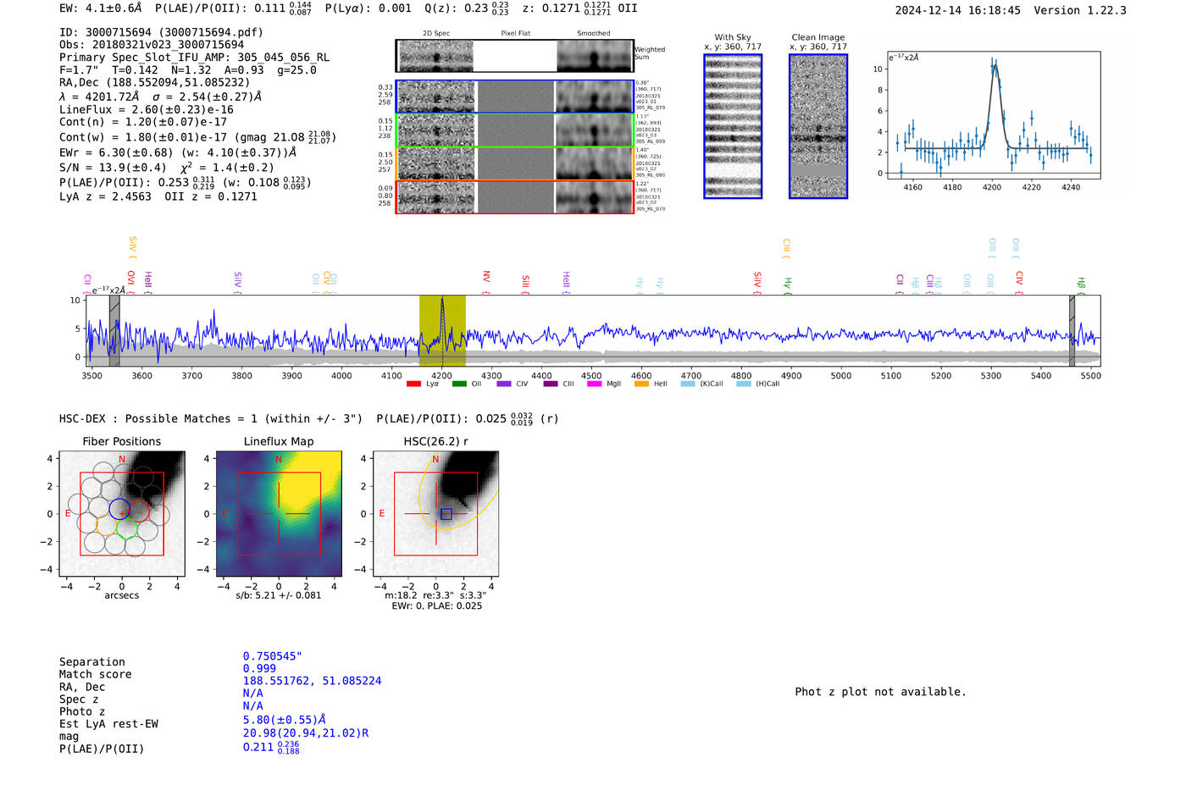Open the Clean Image thumbnail
This screenshot has height=807, width=1186.
click(x=817, y=126)
